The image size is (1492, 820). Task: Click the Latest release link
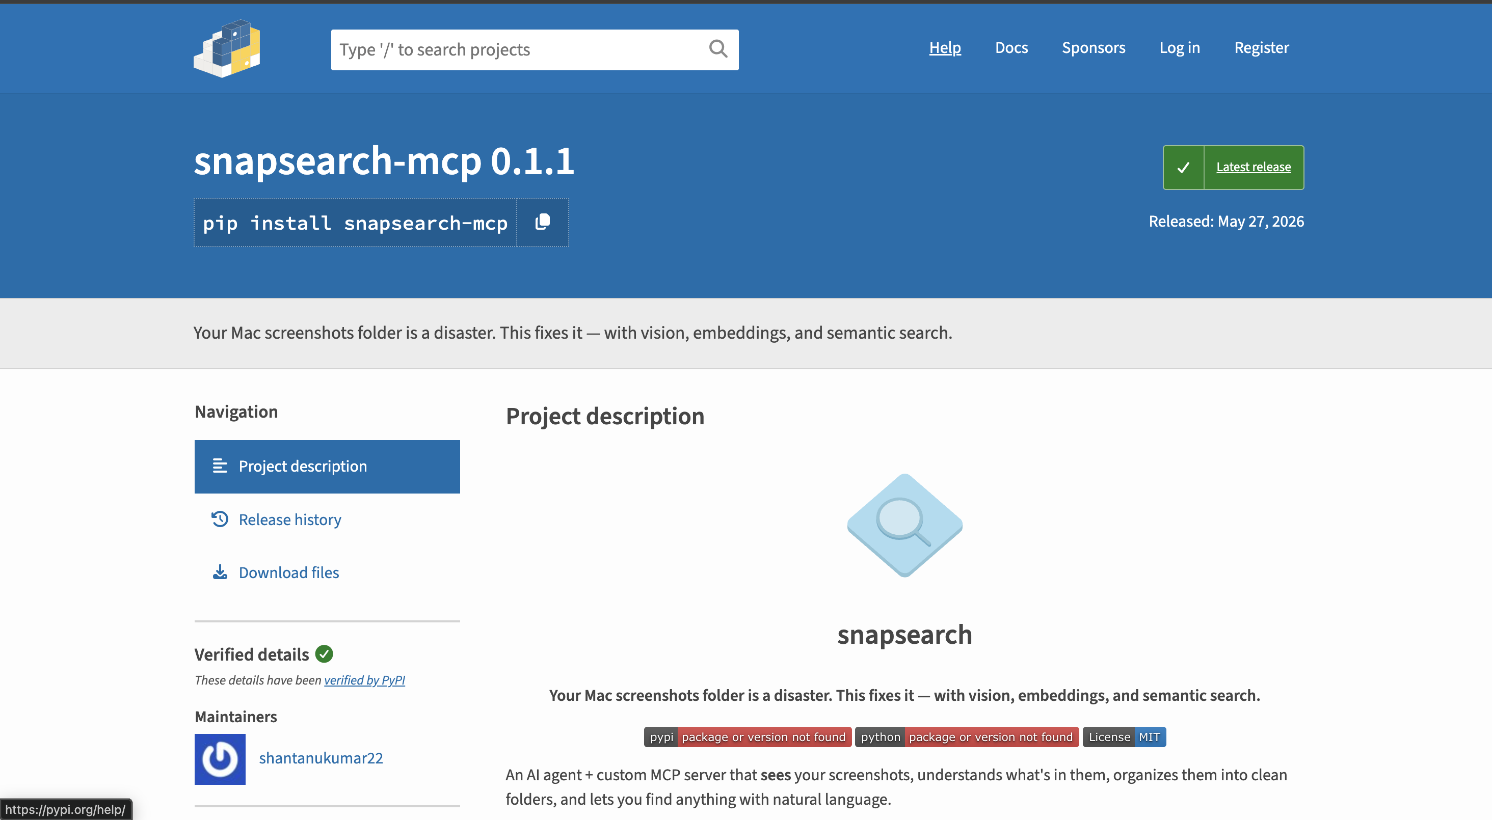(x=1254, y=167)
